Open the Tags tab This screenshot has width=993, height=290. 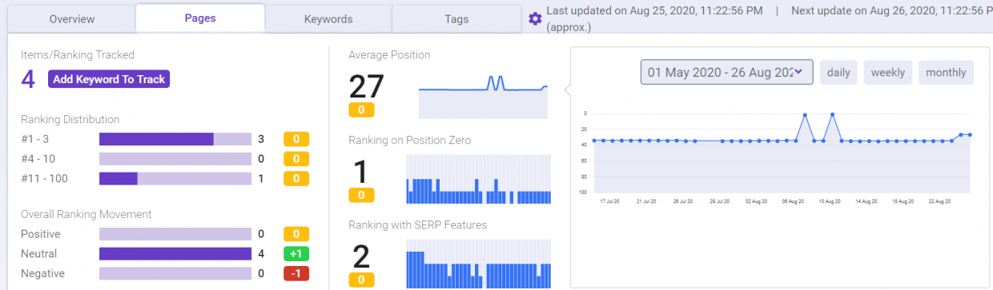[456, 18]
